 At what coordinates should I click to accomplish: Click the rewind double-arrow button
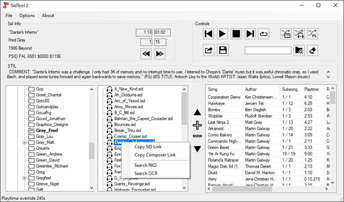[x=146, y=54]
